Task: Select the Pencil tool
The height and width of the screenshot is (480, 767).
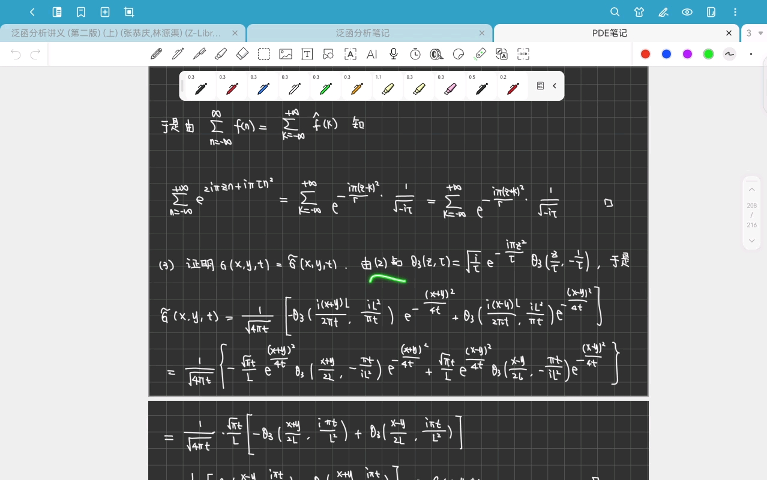Action: (157, 54)
